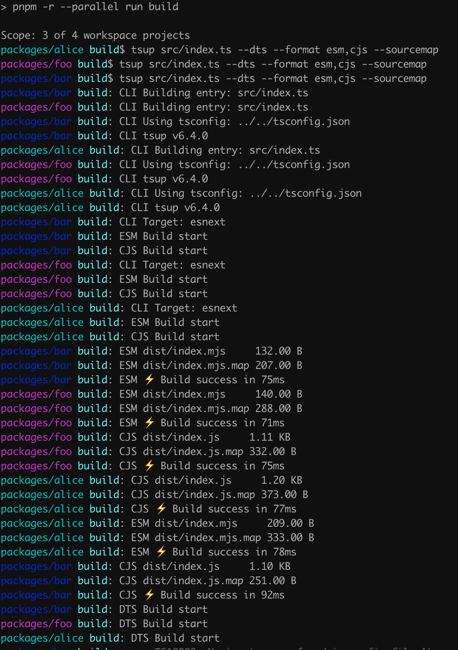Click dist/index.mjs.map in the 207.00 B line
The height and width of the screenshot is (650, 458).
tap(196, 366)
